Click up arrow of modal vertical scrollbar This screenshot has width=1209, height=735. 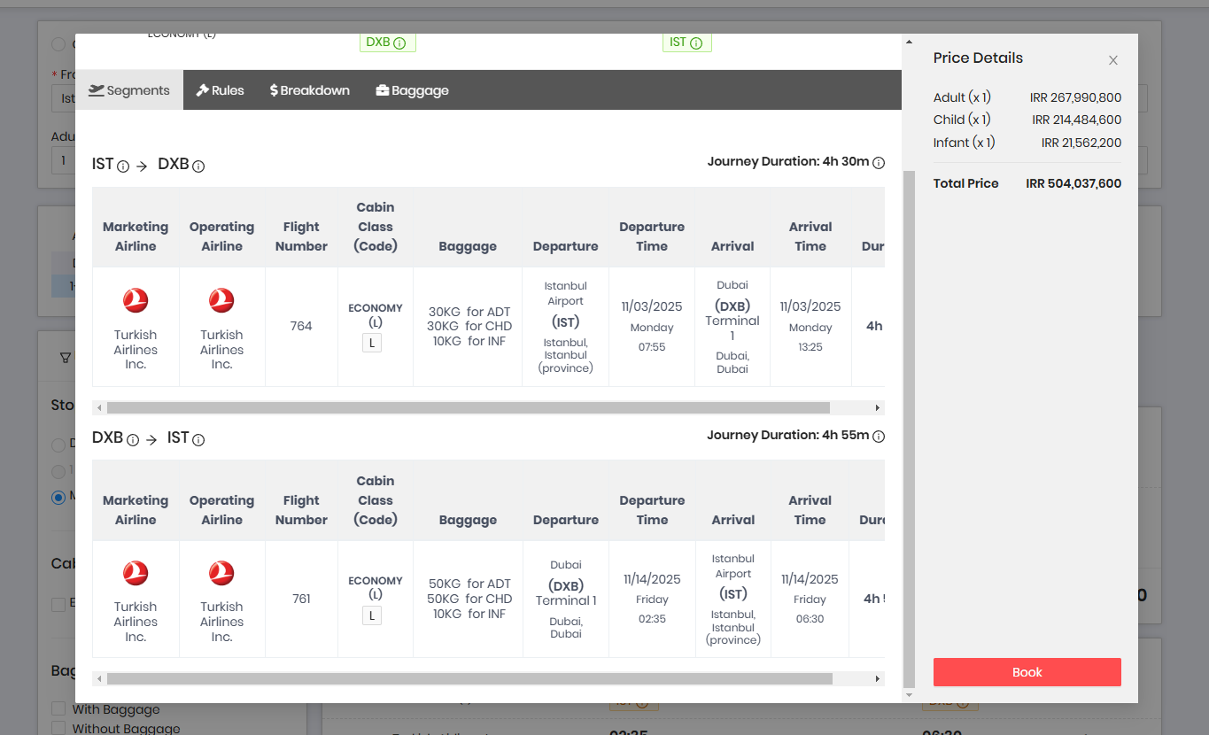[x=909, y=42]
